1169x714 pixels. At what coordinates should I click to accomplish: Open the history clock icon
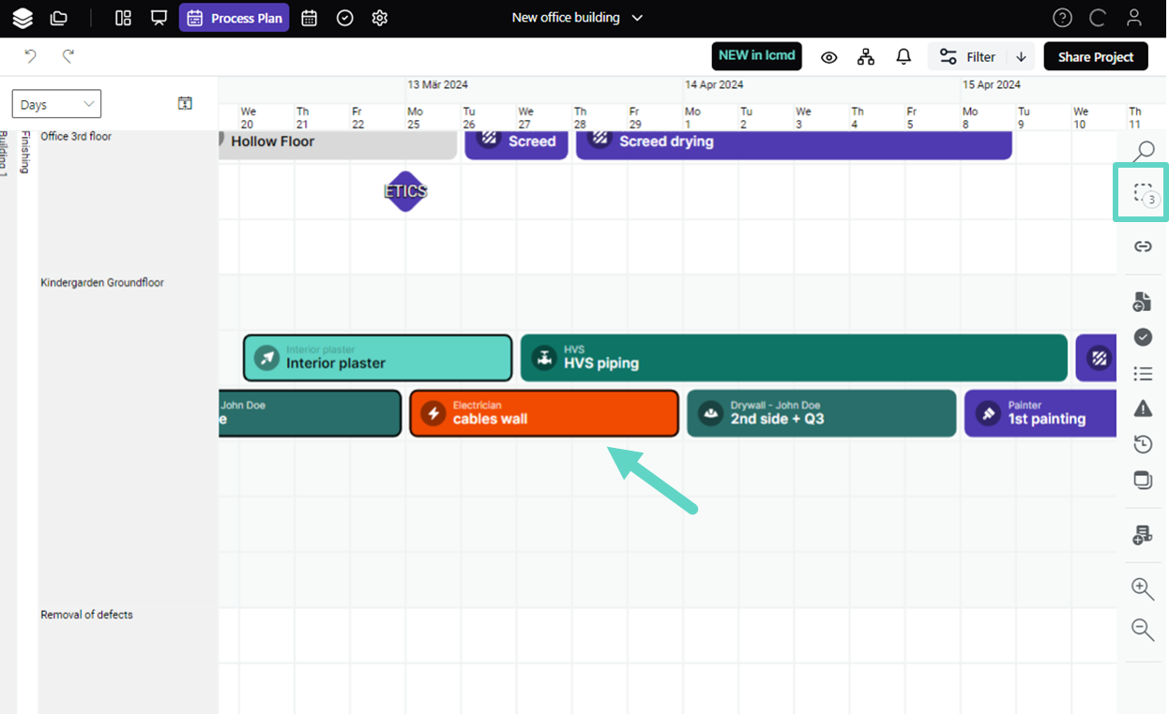(x=1143, y=444)
